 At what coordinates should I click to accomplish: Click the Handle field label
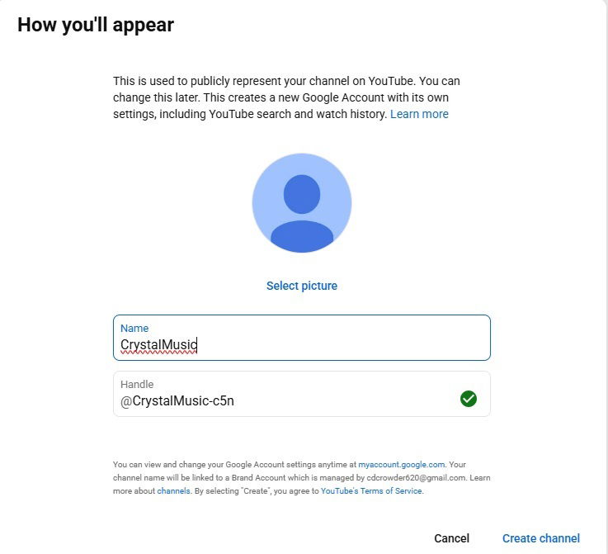(137, 385)
